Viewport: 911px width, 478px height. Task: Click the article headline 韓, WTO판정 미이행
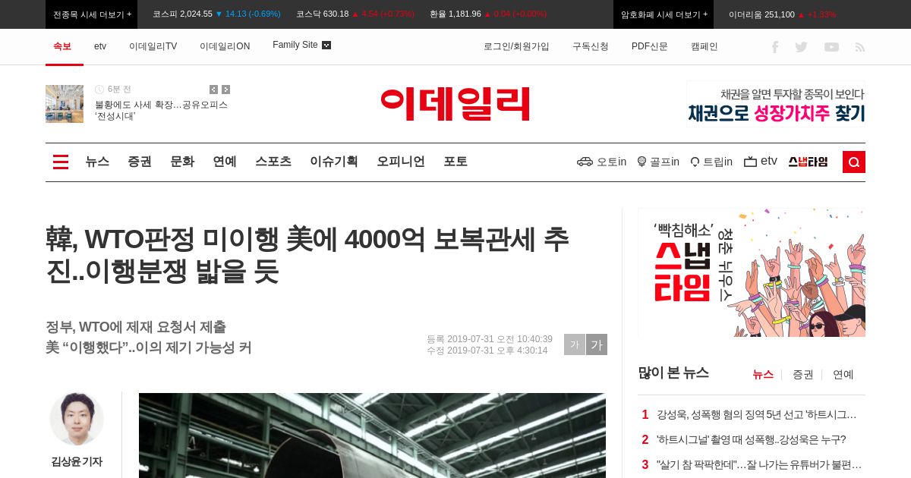pyautogui.click(x=307, y=255)
